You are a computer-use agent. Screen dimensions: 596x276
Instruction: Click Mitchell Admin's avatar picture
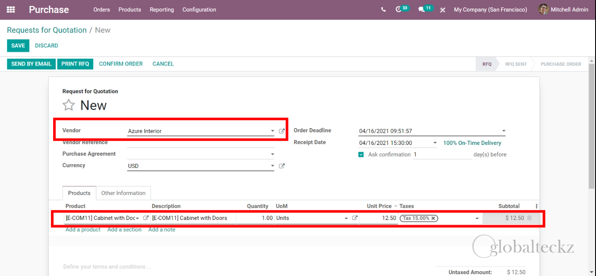(x=543, y=9)
